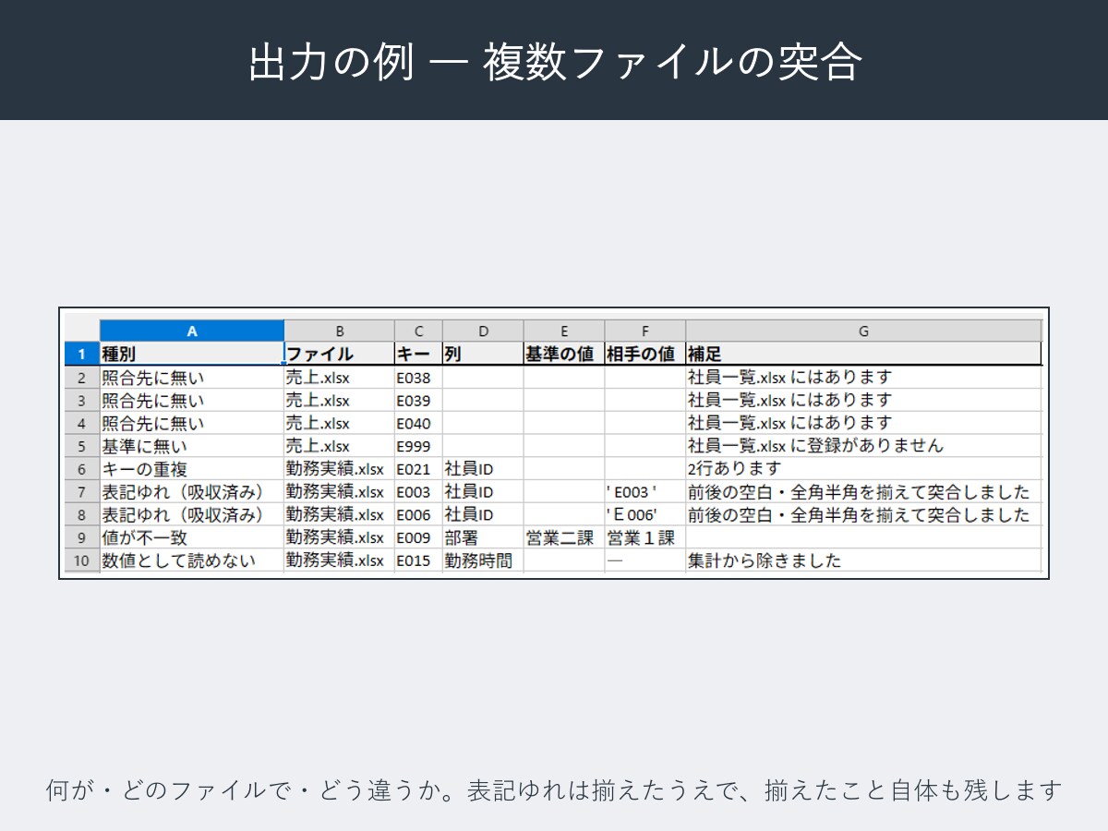Select 照合先に無い cell in row 2

192,377
